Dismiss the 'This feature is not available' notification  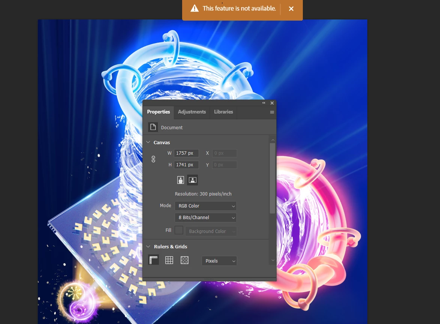(291, 9)
